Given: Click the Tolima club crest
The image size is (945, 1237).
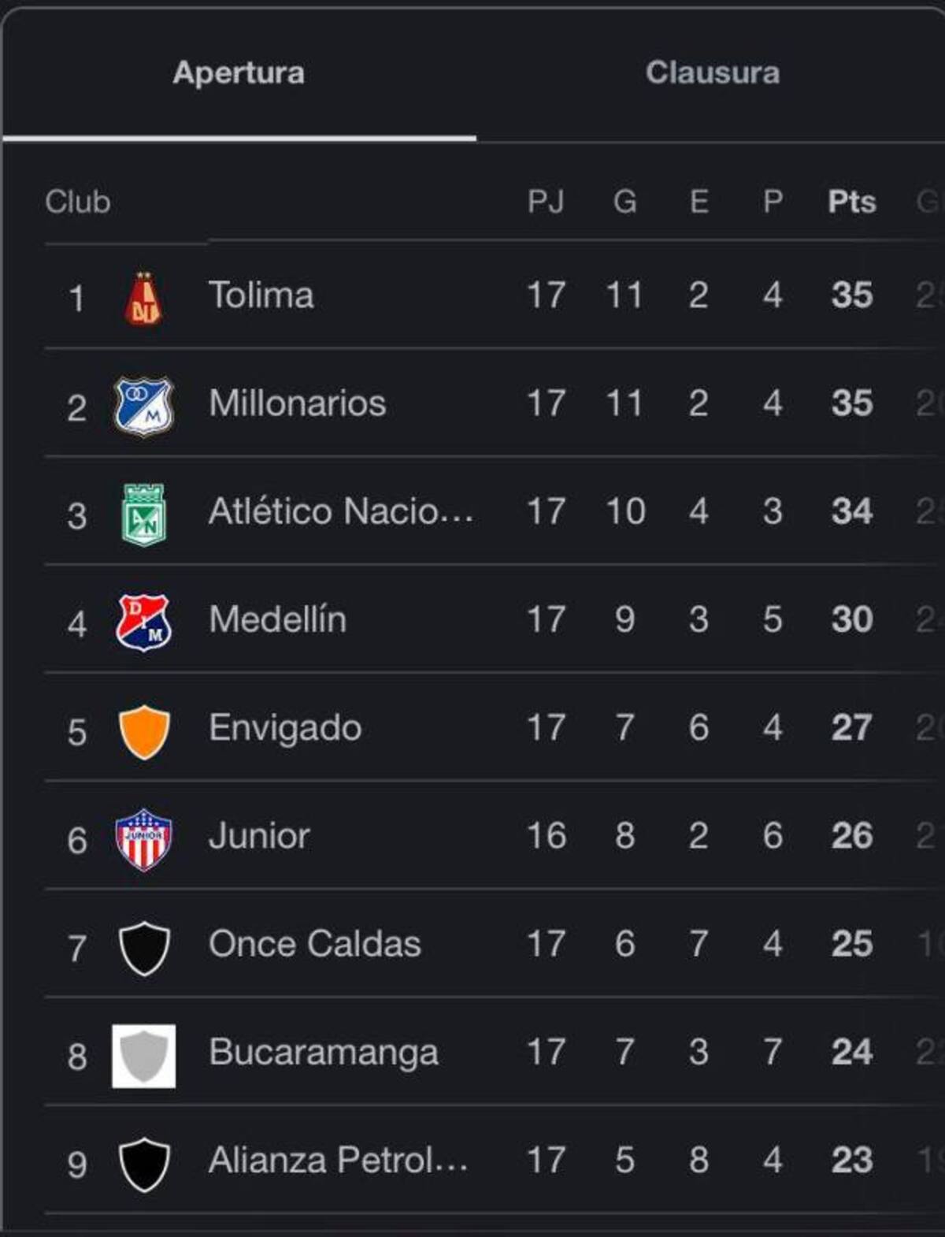Looking at the screenshot, I should click(143, 299).
